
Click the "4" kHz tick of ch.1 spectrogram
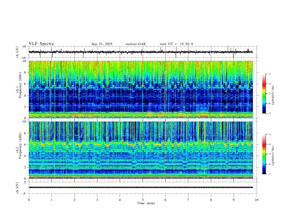(26, 96)
